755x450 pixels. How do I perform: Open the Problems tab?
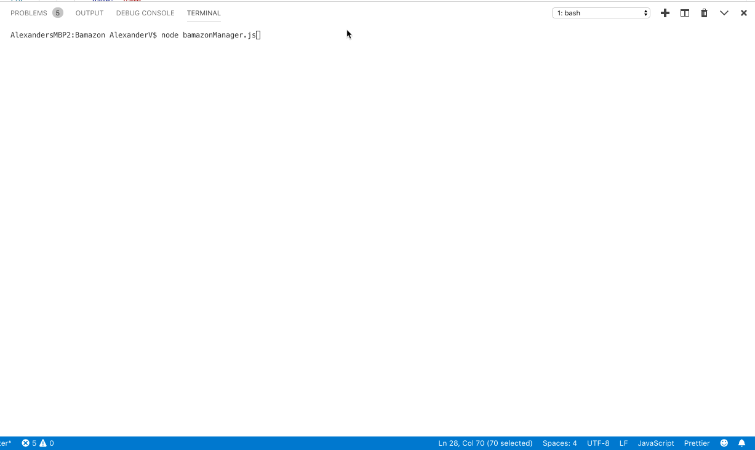pos(29,13)
